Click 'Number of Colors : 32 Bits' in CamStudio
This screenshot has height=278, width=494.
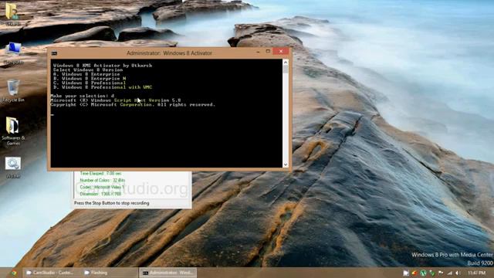[103, 181]
